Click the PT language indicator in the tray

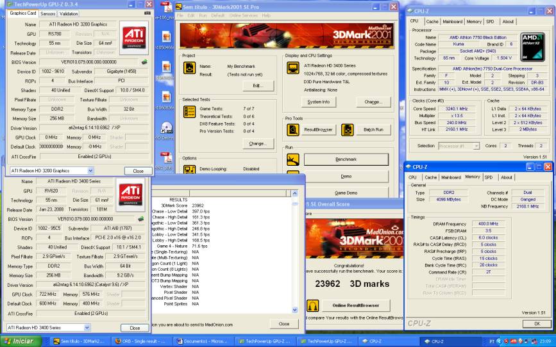[492, 341]
